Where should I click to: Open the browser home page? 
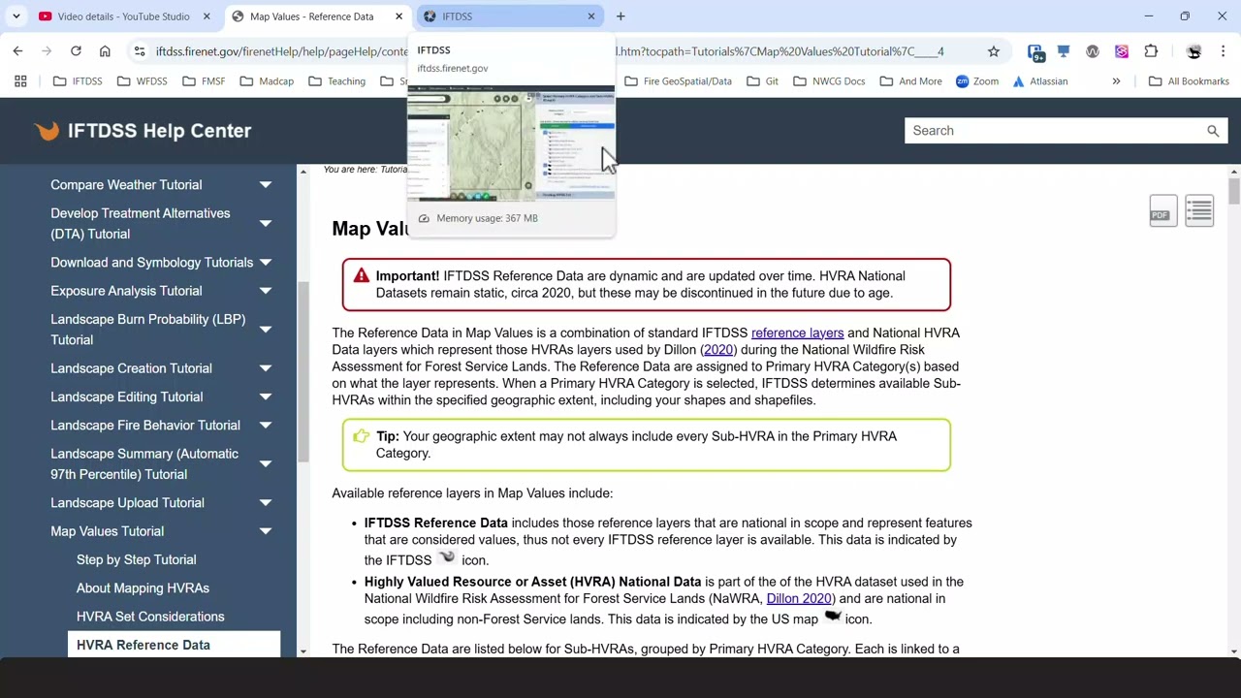pos(105,51)
